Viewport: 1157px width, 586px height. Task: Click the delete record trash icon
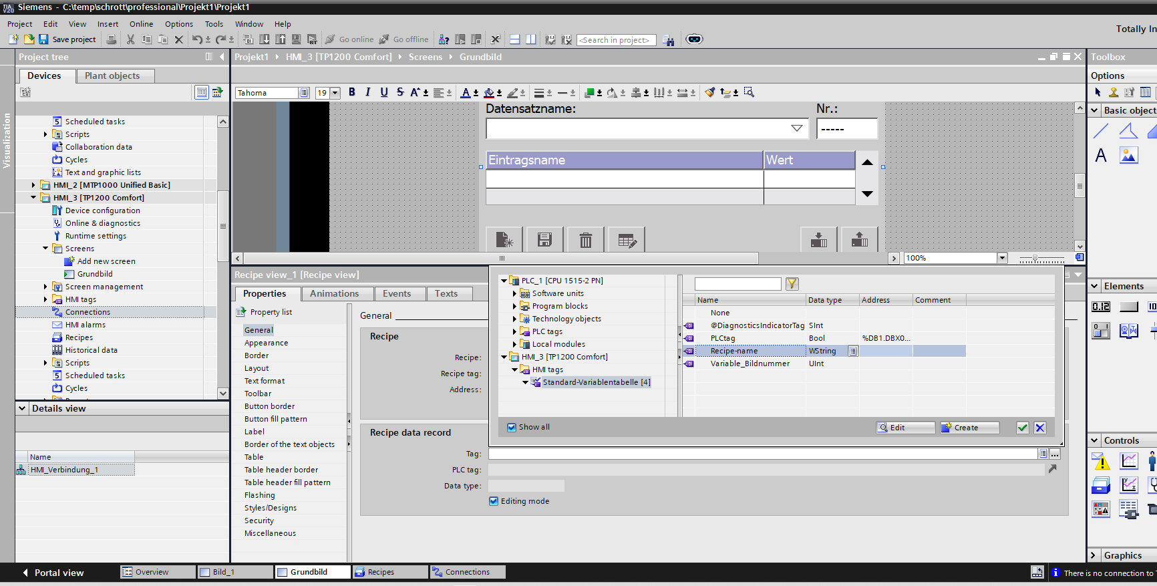click(x=585, y=240)
